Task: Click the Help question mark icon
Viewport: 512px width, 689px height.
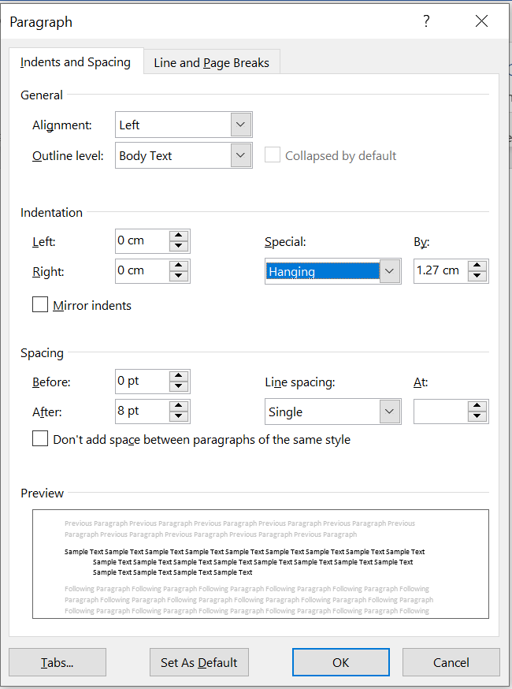Action: click(x=426, y=21)
